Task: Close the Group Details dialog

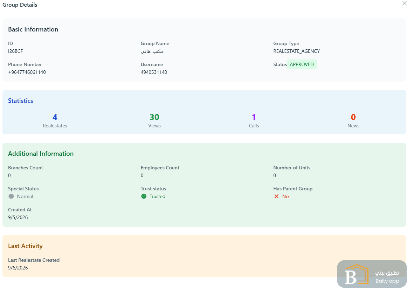Action: (404, 3)
